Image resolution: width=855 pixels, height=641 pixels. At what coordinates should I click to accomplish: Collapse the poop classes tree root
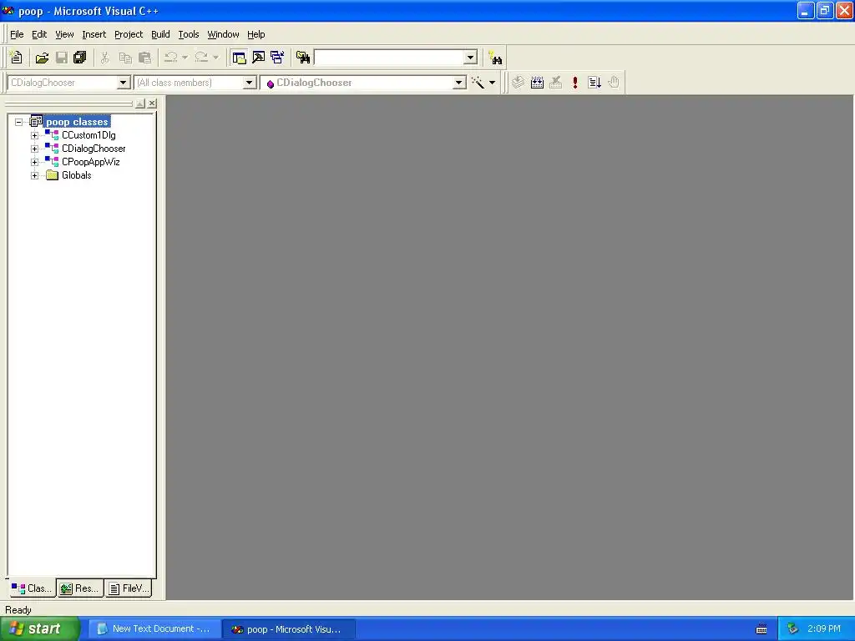click(18, 122)
